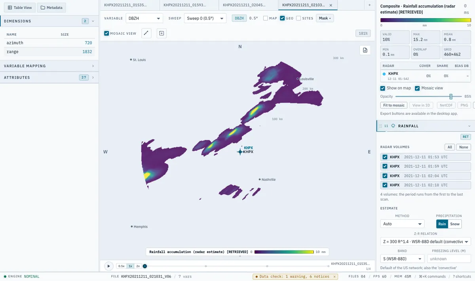Click the DBZH variable badge
475x281 pixels.
point(239,18)
